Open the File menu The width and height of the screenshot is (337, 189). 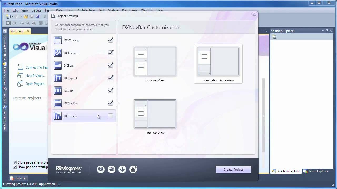[6, 10]
